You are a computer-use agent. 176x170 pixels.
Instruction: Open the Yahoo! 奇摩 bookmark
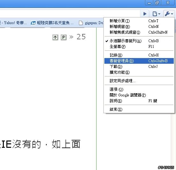tap(13, 23)
